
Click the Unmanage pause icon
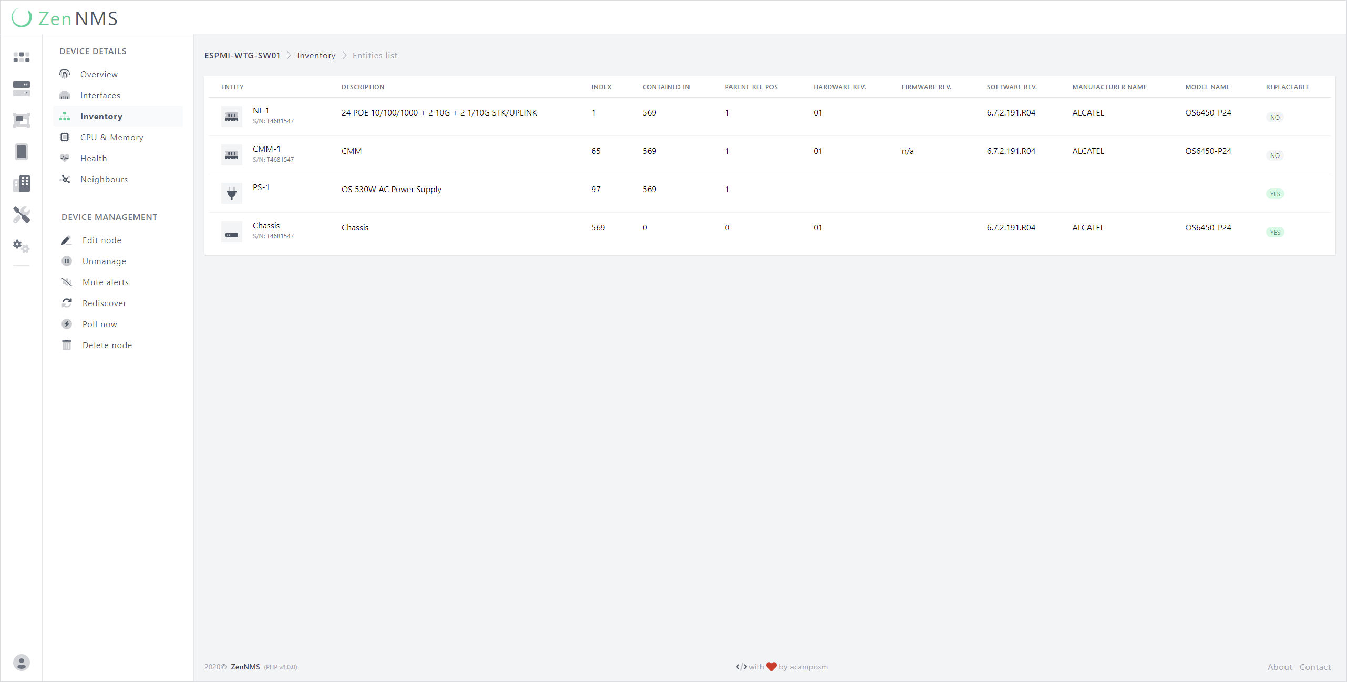point(67,261)
